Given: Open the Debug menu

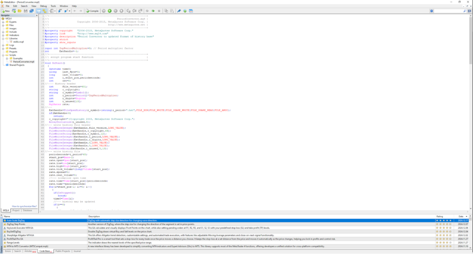Looking at the screenshot, I should click(x=43, y=6).
